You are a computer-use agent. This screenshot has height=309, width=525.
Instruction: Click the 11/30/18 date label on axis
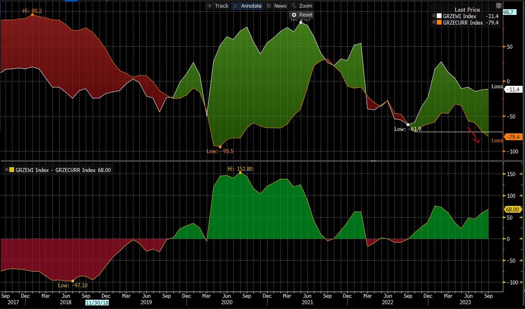97,302
